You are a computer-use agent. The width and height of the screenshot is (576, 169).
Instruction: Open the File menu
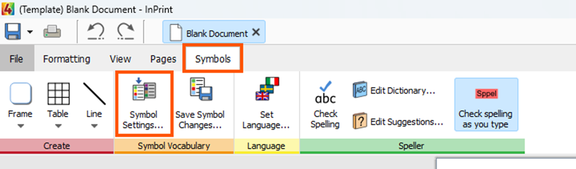point(16,59)
